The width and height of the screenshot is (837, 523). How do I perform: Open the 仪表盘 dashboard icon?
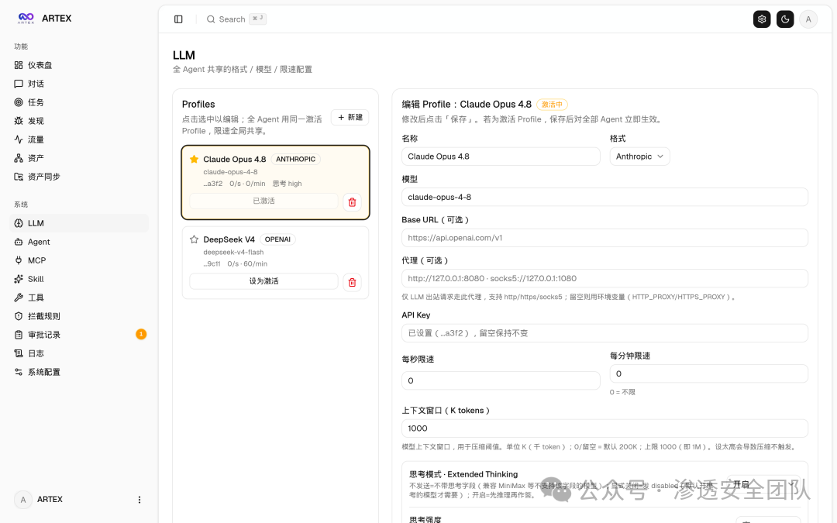pos(19,65)
